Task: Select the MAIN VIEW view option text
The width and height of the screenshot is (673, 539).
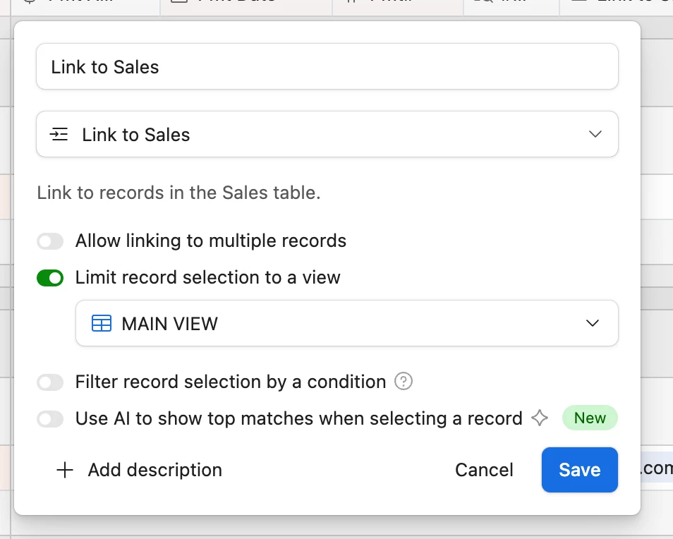Action: click(170, 324)
